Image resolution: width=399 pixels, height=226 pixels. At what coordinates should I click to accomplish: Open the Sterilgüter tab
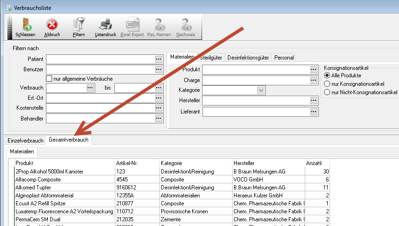click(x=211, y=58)
